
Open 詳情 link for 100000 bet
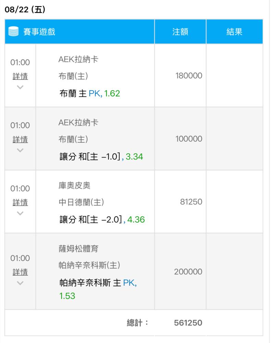[x=20, y=139]
